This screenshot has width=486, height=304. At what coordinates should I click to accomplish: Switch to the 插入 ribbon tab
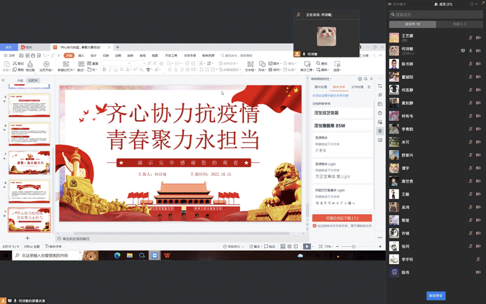click(81, 56)
